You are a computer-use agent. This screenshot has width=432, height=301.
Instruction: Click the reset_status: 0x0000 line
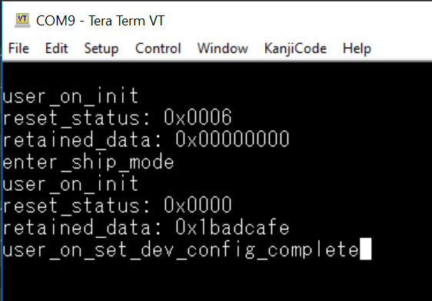click(x=118, y=206)
